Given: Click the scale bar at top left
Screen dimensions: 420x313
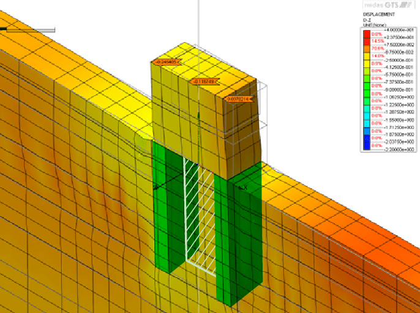Looking at the screenshot, I should [x=28, y=29].
